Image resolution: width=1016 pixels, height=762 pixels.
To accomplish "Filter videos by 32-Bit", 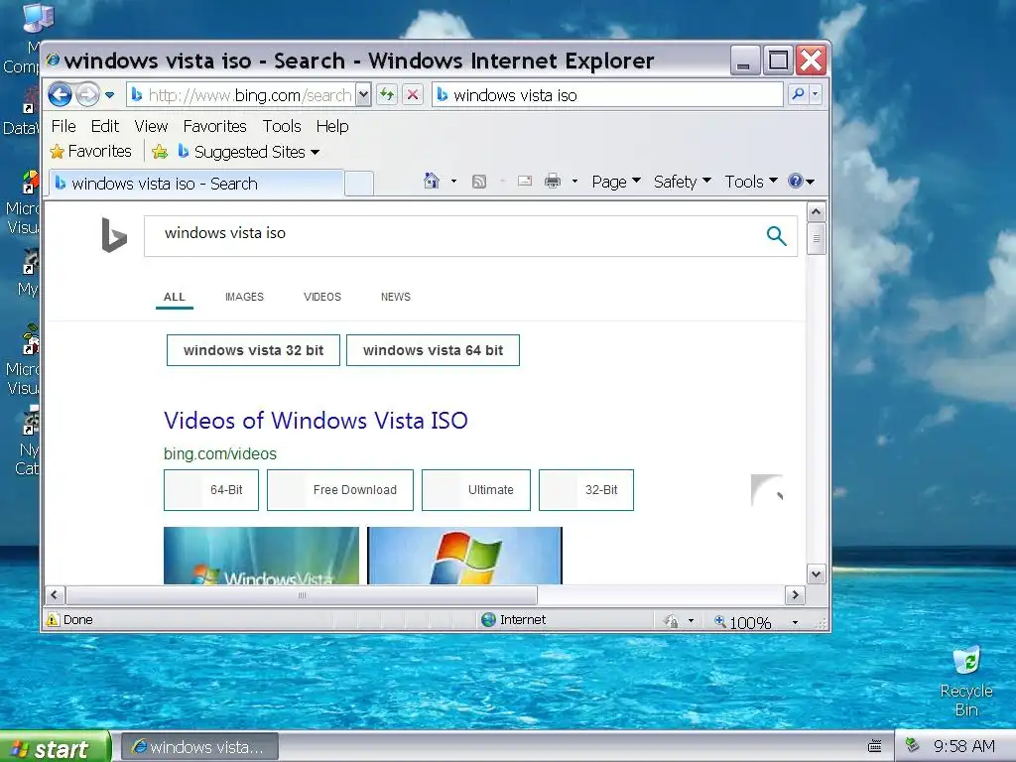I will tap(586, 490).
